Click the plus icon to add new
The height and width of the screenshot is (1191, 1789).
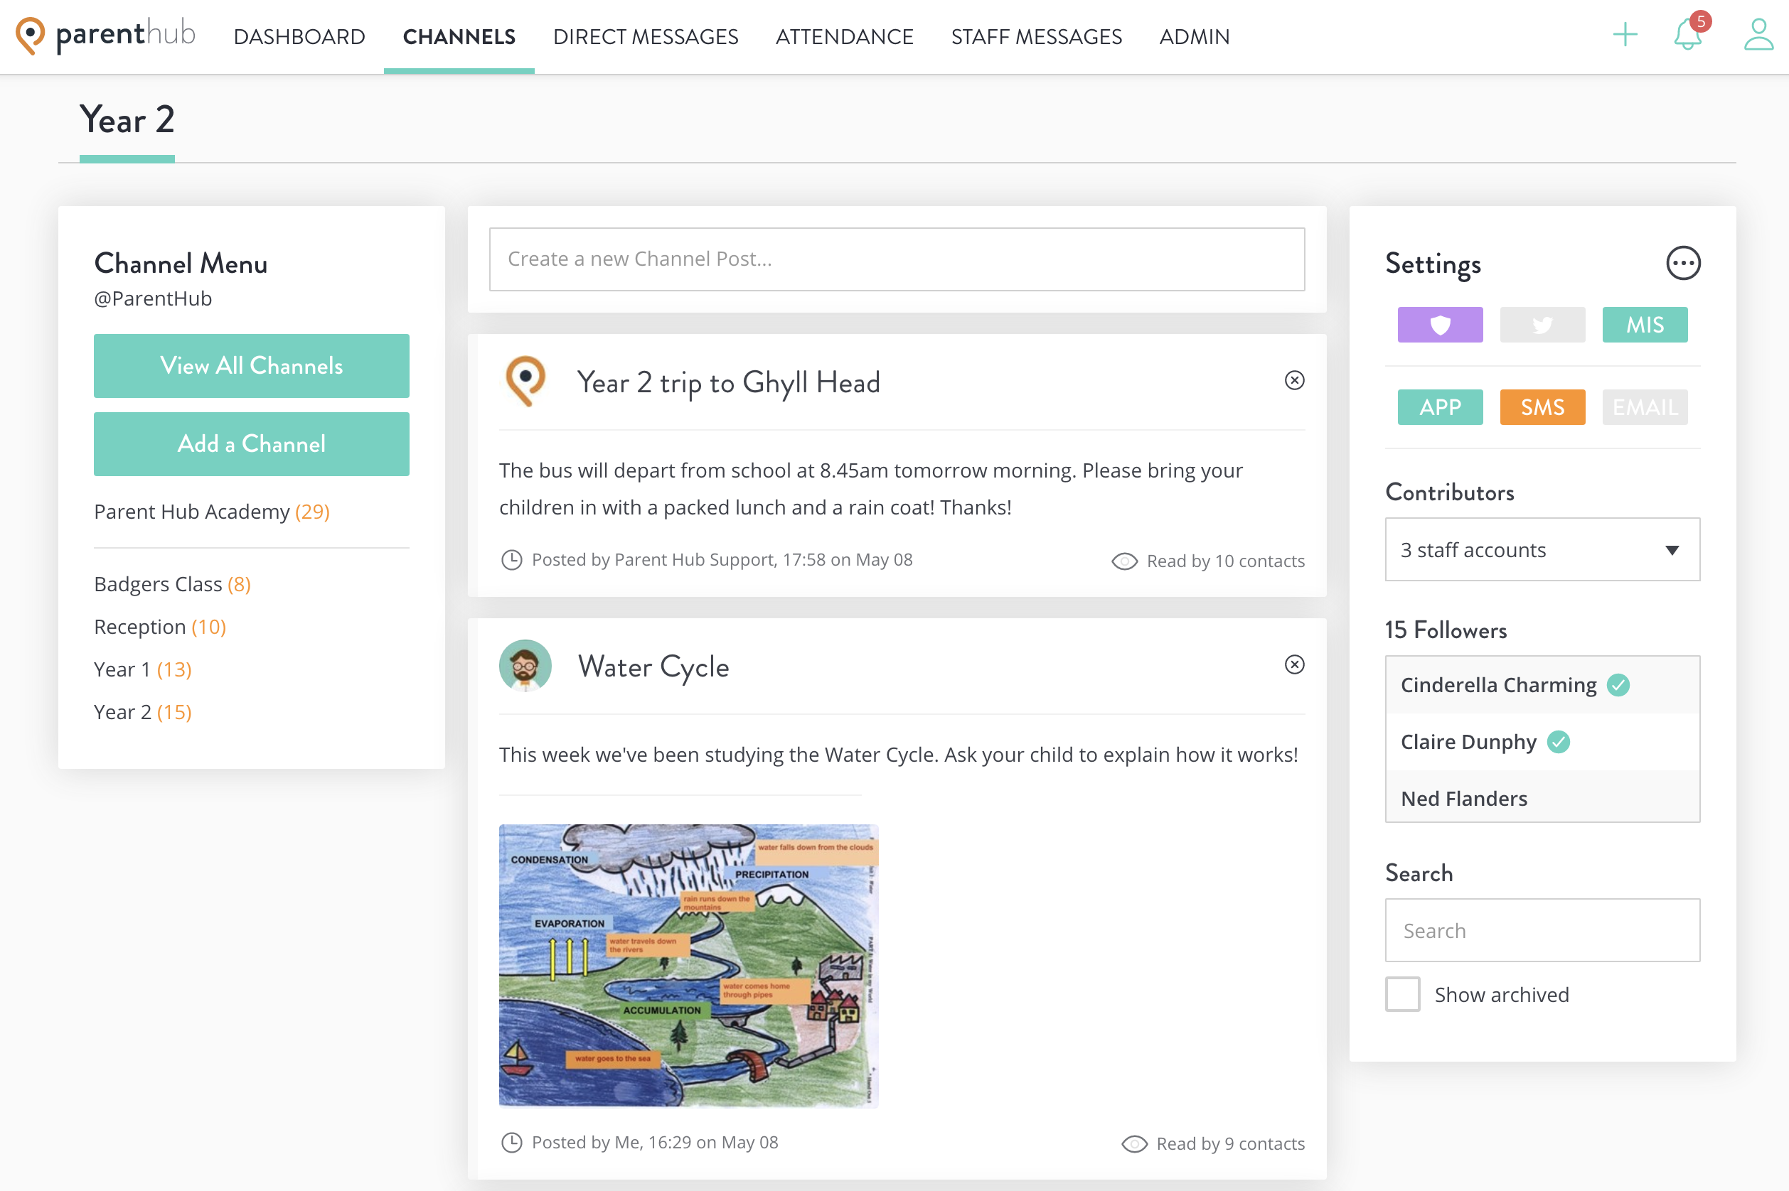pos(1625,34)
